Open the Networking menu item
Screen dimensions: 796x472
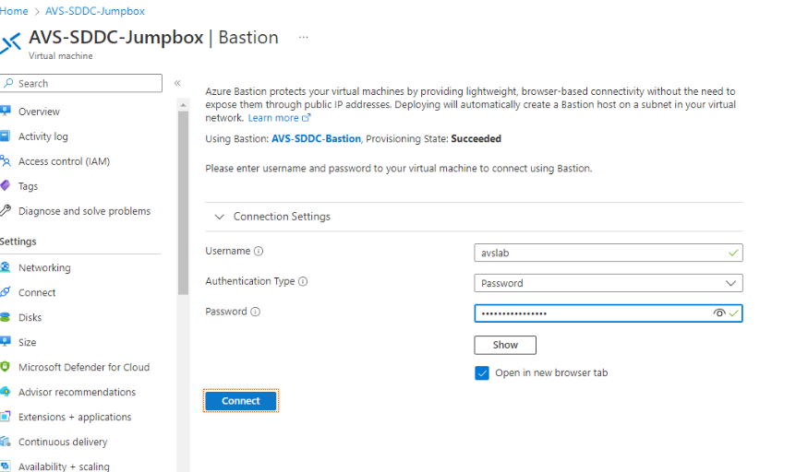[44, 267]
